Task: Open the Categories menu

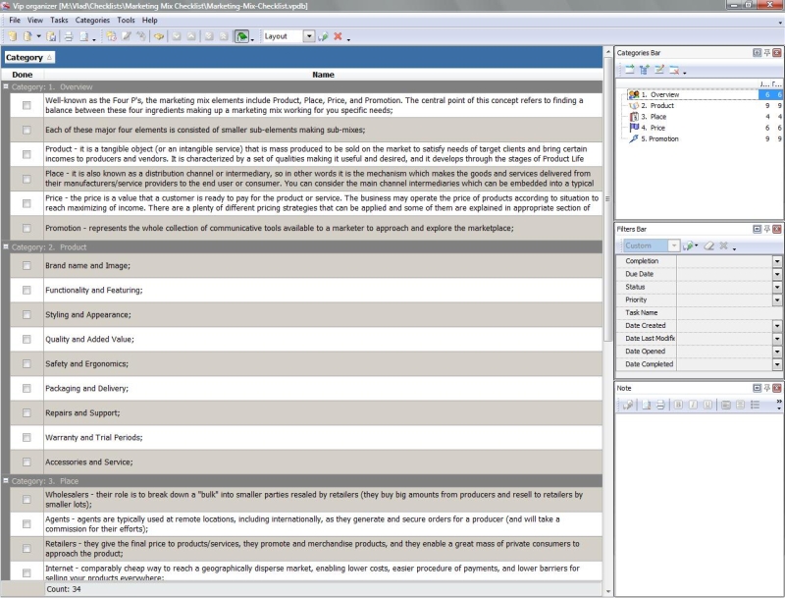Action: point(92,20)
